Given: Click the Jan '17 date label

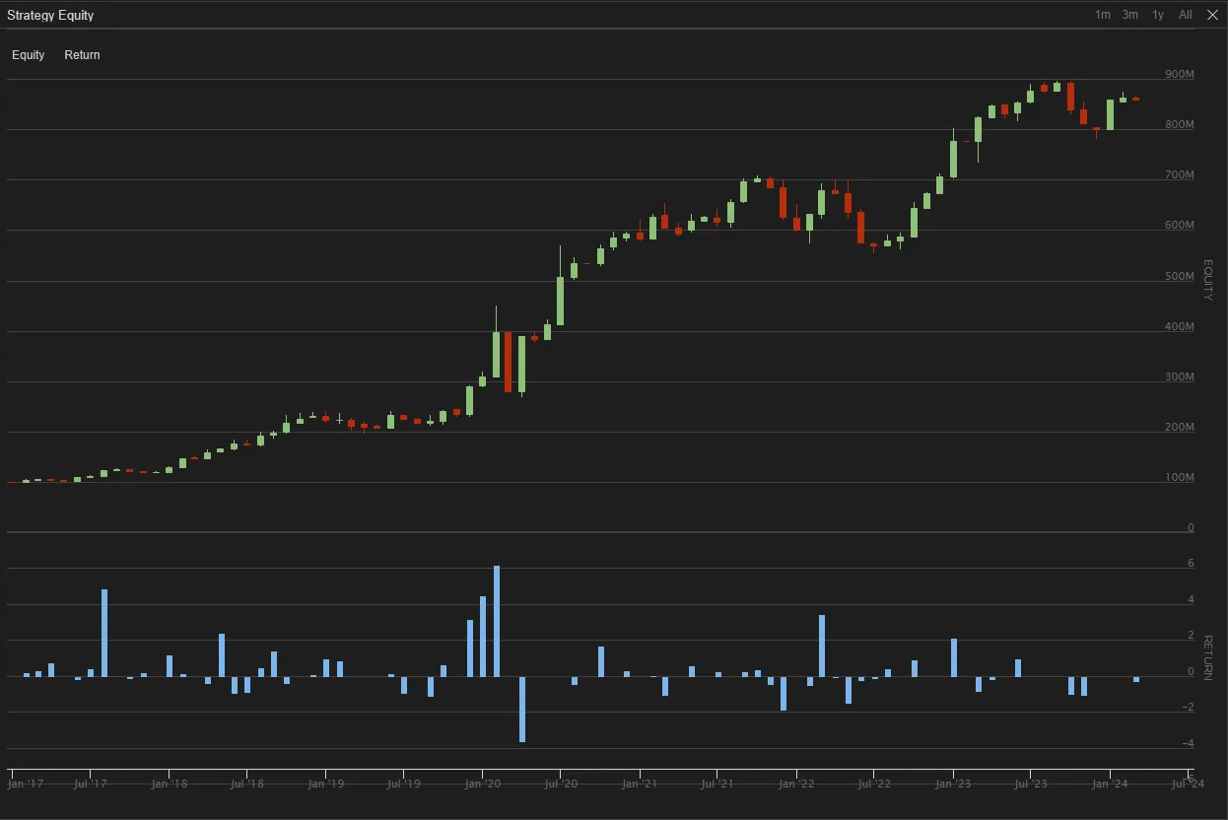Looking at the screenshot, I should [x=25, y=785].
